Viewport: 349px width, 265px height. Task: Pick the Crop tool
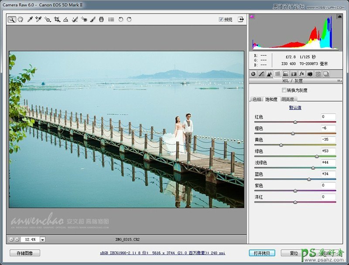click(57, 20)
